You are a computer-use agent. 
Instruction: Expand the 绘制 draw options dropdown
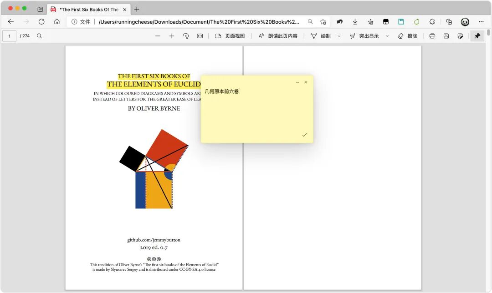[x=339, y=36]
